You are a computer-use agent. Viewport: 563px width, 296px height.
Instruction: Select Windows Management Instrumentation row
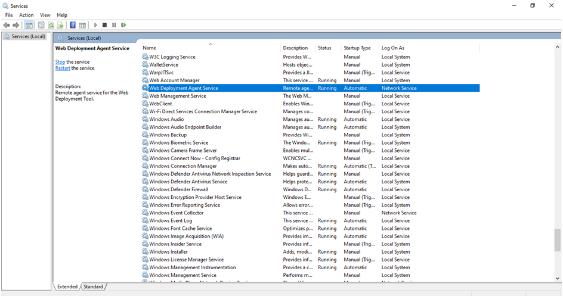click(x=310, y=267)
